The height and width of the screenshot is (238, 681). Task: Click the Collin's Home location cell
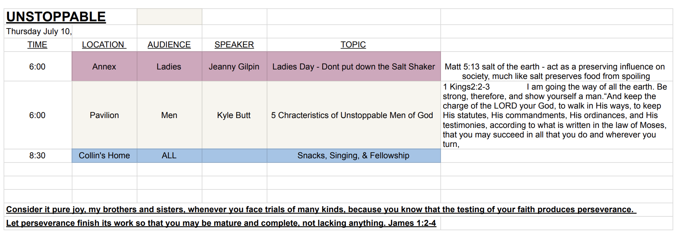(104, 156)
